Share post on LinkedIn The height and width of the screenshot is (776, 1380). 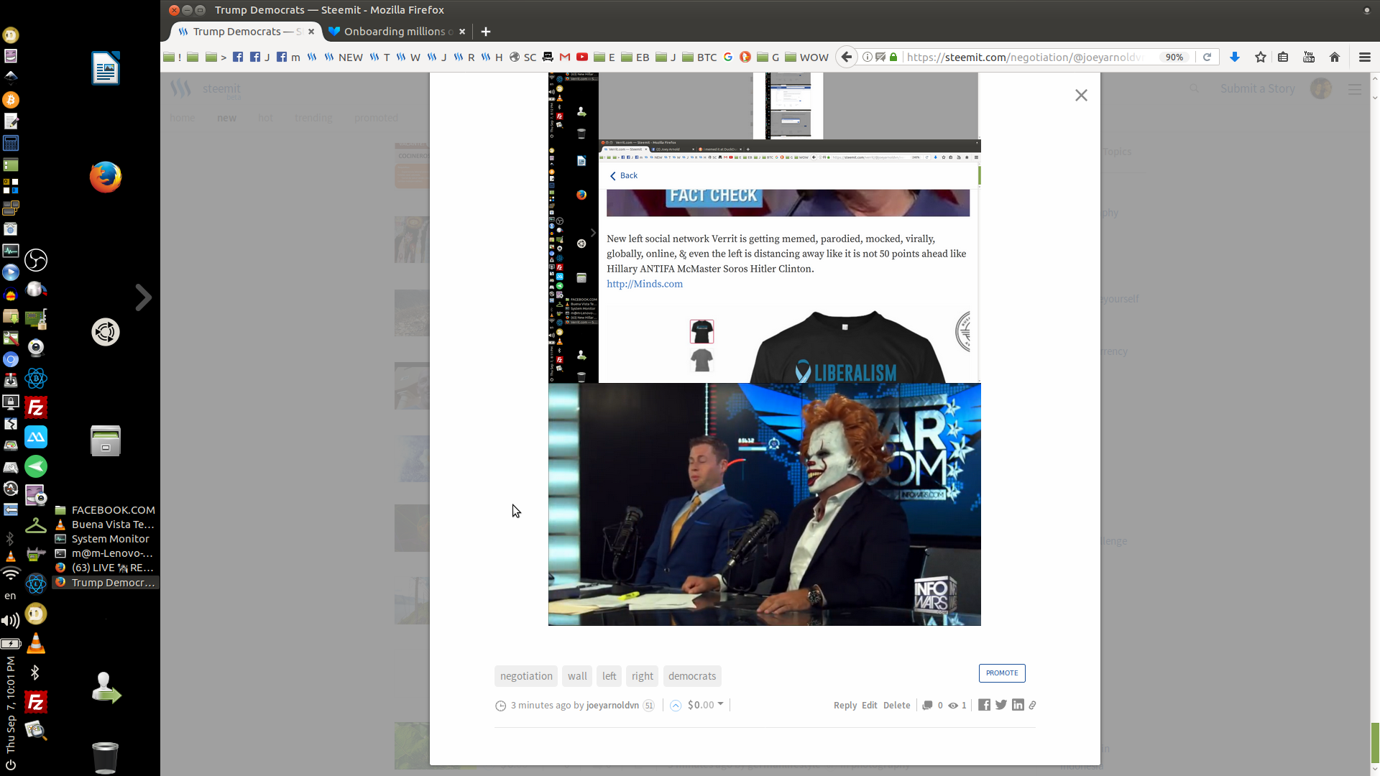(x=1018, y=705)
